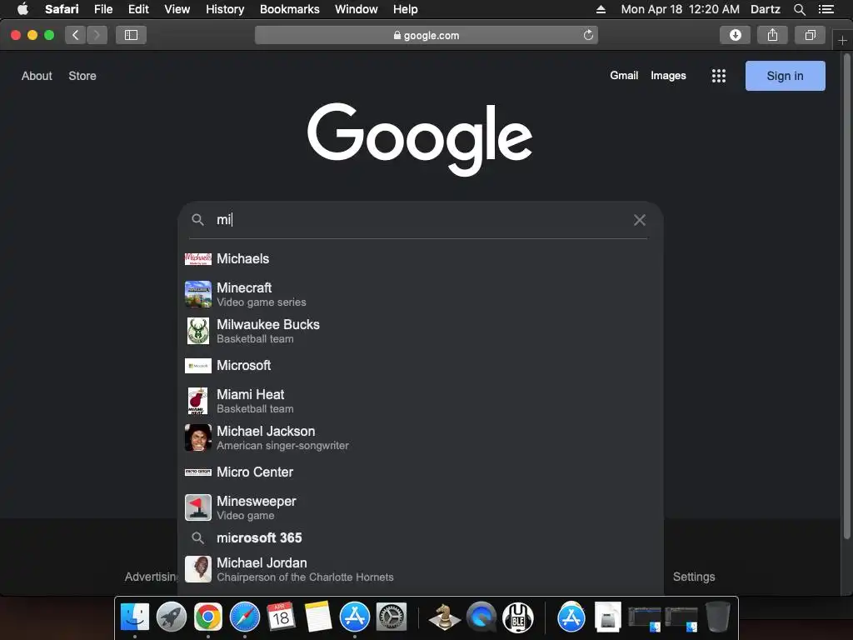Open the Help menu
Screen dimensions: 853x640
pos(406,9)
